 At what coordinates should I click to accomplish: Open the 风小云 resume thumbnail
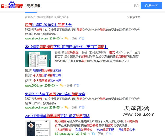[x=38, y=128]
